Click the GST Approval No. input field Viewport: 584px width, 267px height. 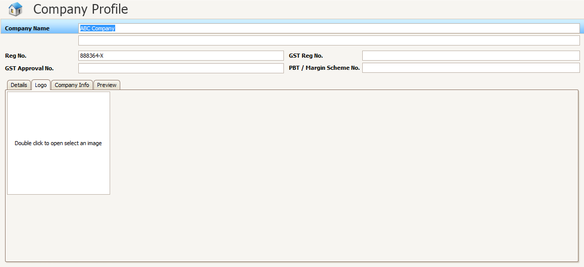[181, 68]
